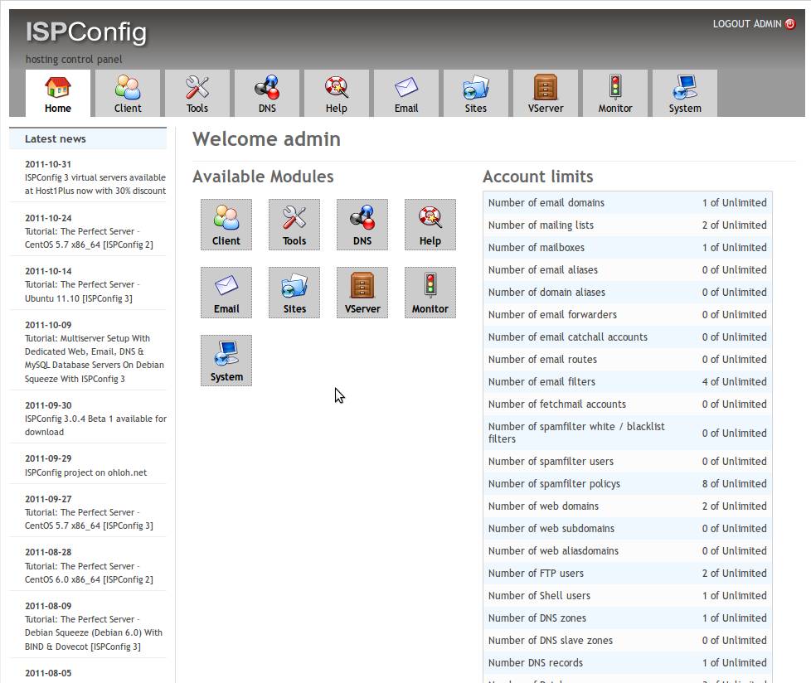Screen dimensions: 811x683
Task: Open news: Perfect Server CentOS 5.7 [ISPConfig 2]
Action: coord(89,238)
